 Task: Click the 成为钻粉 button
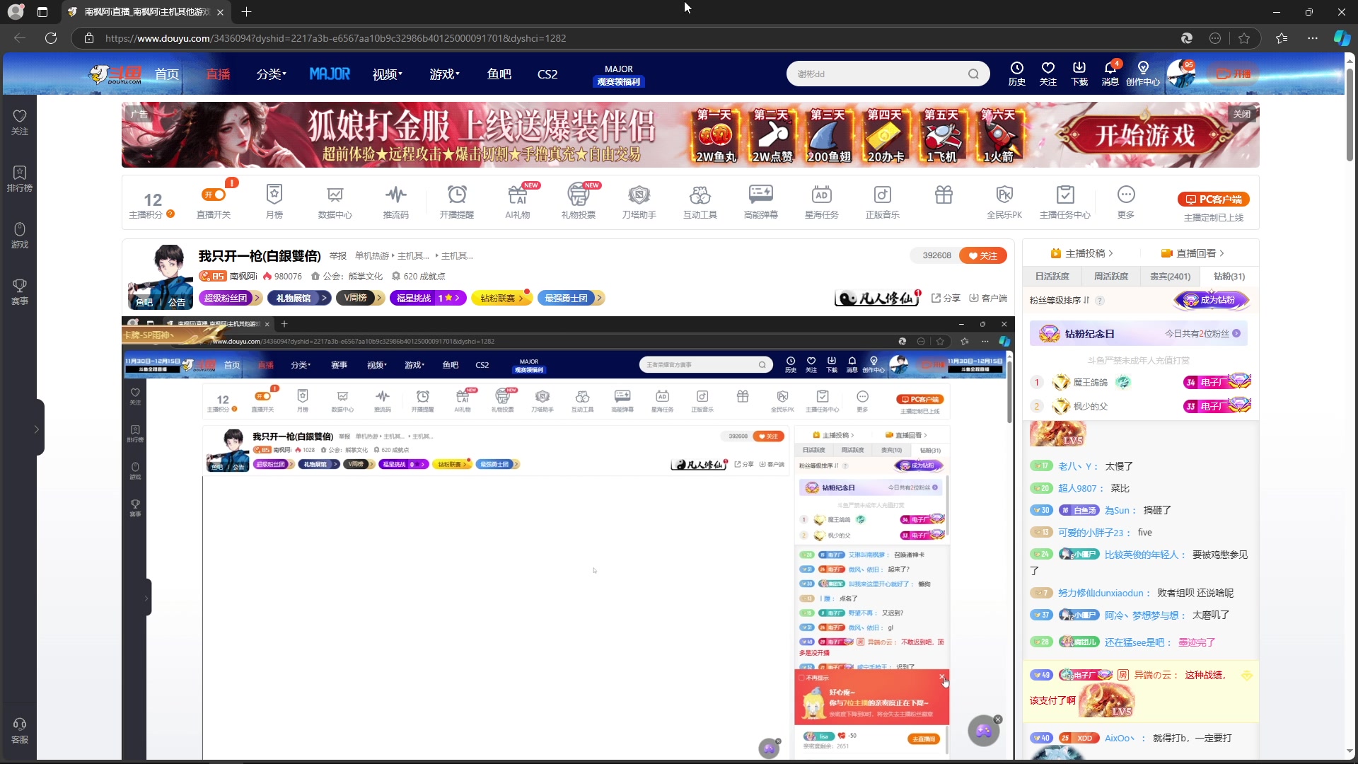(x=1211, y=300)
